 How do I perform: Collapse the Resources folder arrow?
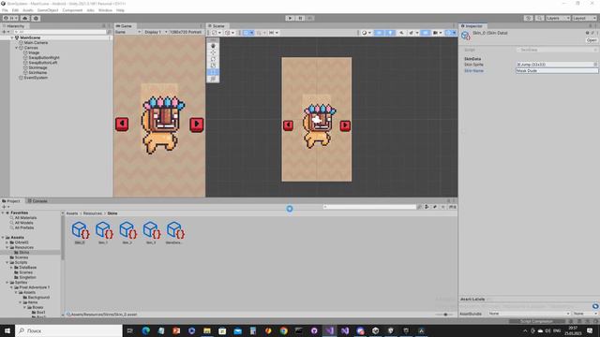[7, 247]
